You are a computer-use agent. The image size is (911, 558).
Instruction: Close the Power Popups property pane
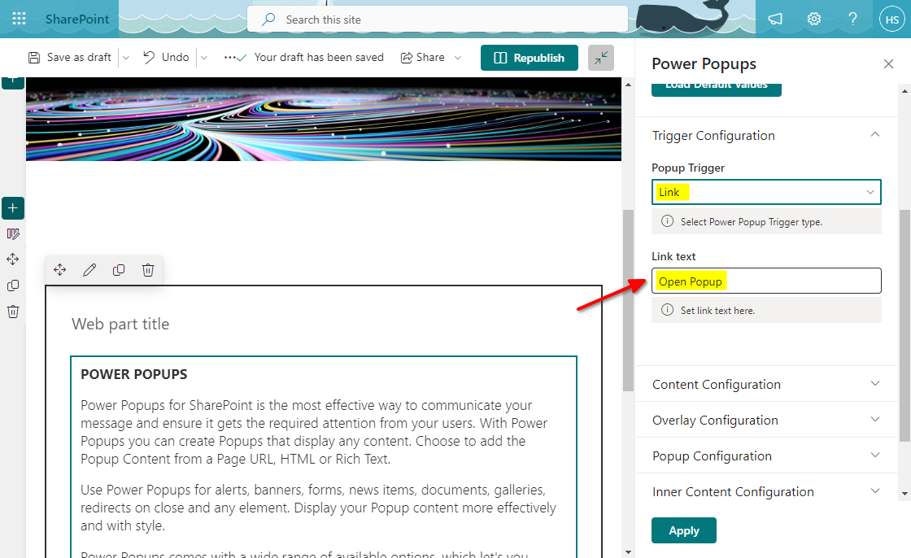point(888,64)
